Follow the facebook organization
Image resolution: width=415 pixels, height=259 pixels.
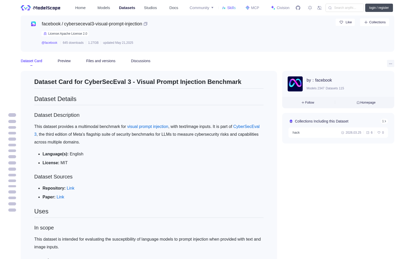[308, 103]
